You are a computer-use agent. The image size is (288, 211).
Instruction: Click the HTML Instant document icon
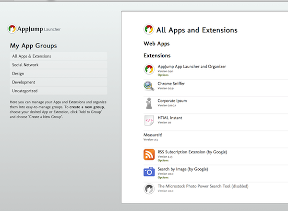click(x=149, y=120)
